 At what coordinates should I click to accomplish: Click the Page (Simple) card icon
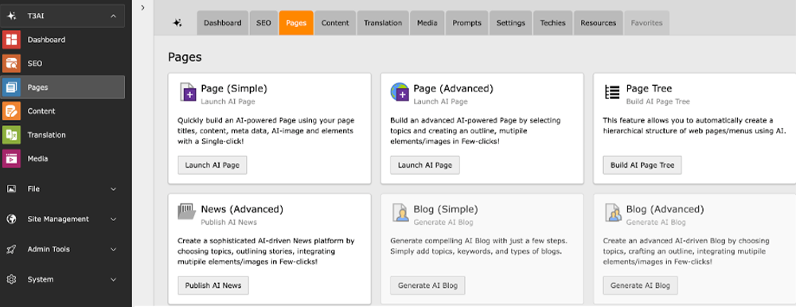(x=188, y=92)
